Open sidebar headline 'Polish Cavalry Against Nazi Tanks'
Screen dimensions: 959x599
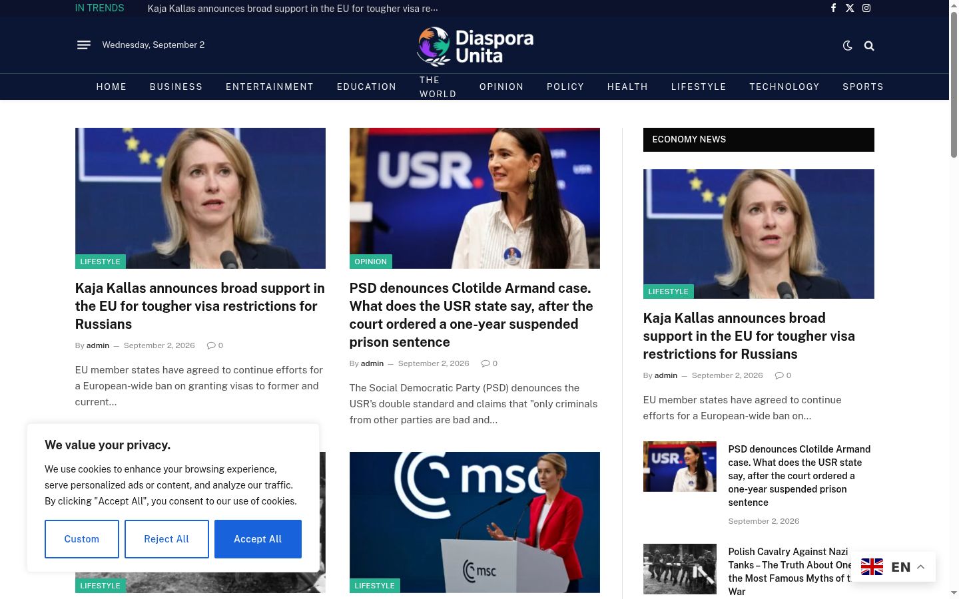(790, 572)
